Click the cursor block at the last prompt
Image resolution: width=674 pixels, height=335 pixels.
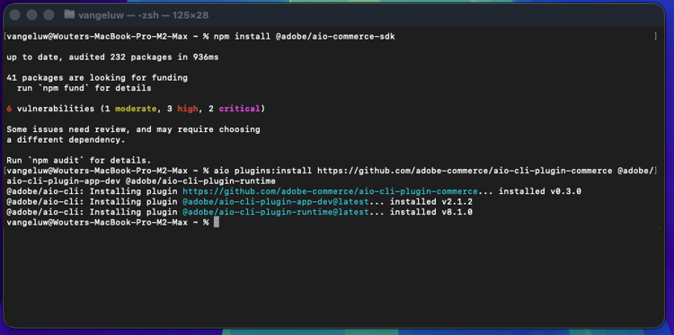217,222
